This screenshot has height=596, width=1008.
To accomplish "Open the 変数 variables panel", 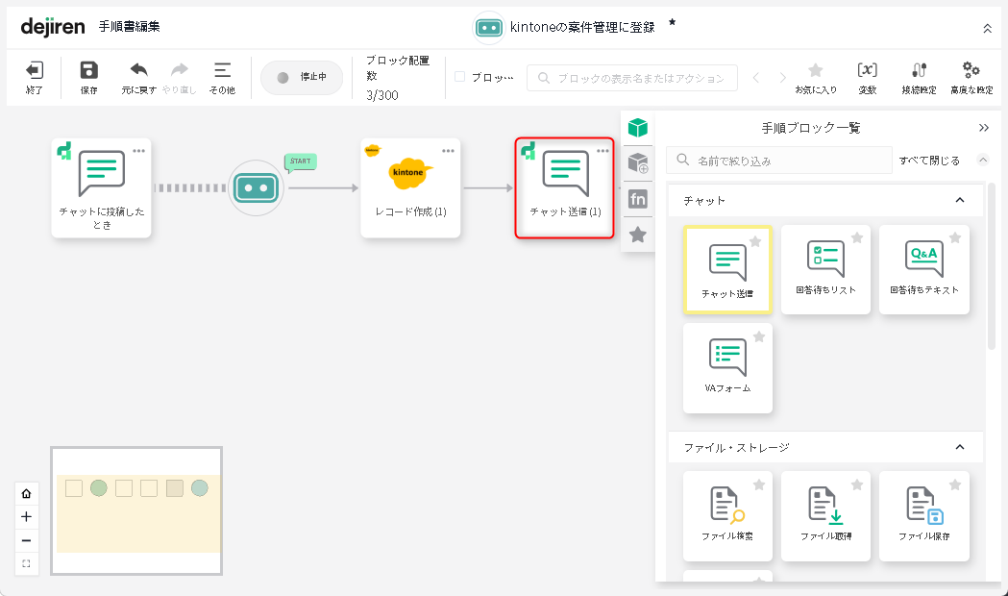I will (x=867, y=77).
